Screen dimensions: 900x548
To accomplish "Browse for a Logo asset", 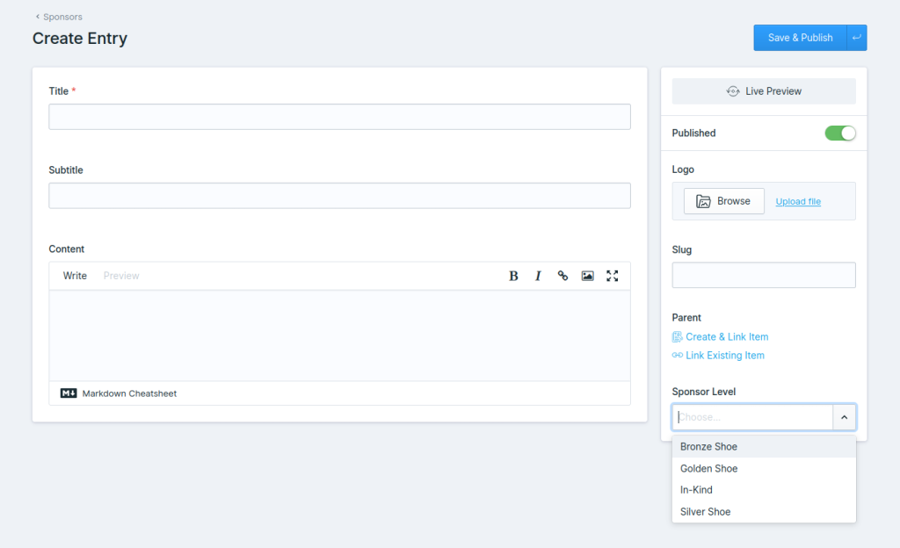I will 723,201.
